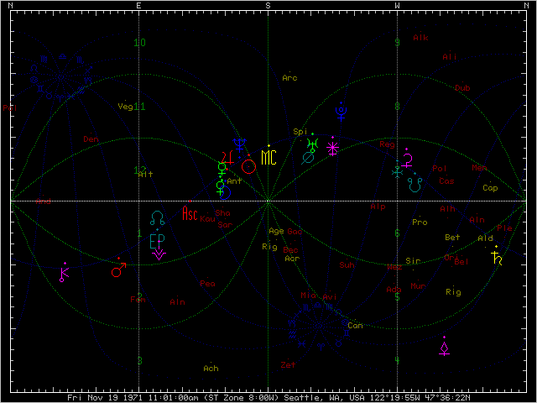Click the Spi star label

(x=299, y=132)
